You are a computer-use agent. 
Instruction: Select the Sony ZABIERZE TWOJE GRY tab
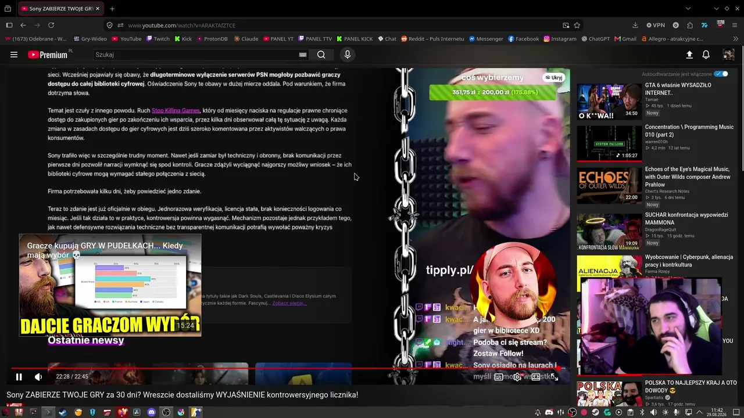(60, 9)
